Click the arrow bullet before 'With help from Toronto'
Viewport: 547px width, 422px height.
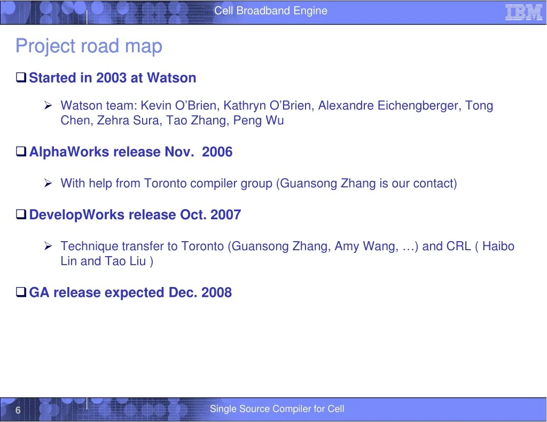point(48,183)
